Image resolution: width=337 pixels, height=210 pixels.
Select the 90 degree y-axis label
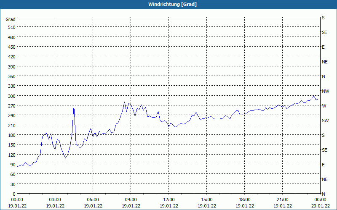point(13,165)
